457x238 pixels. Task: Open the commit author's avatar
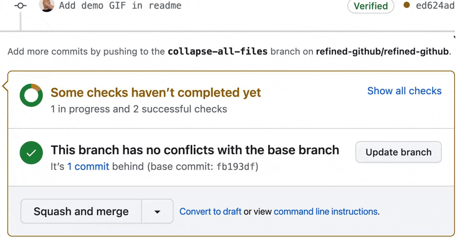coord(47,5)
